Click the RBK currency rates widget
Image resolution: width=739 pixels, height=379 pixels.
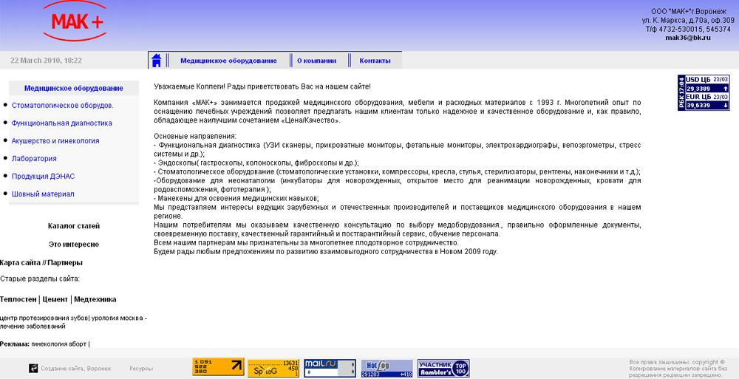[x=704, y=92]
